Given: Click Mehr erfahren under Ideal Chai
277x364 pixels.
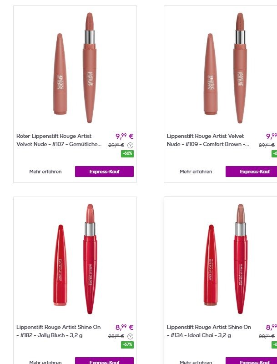Looking at the screenshot, I should (x=196, y=362).
